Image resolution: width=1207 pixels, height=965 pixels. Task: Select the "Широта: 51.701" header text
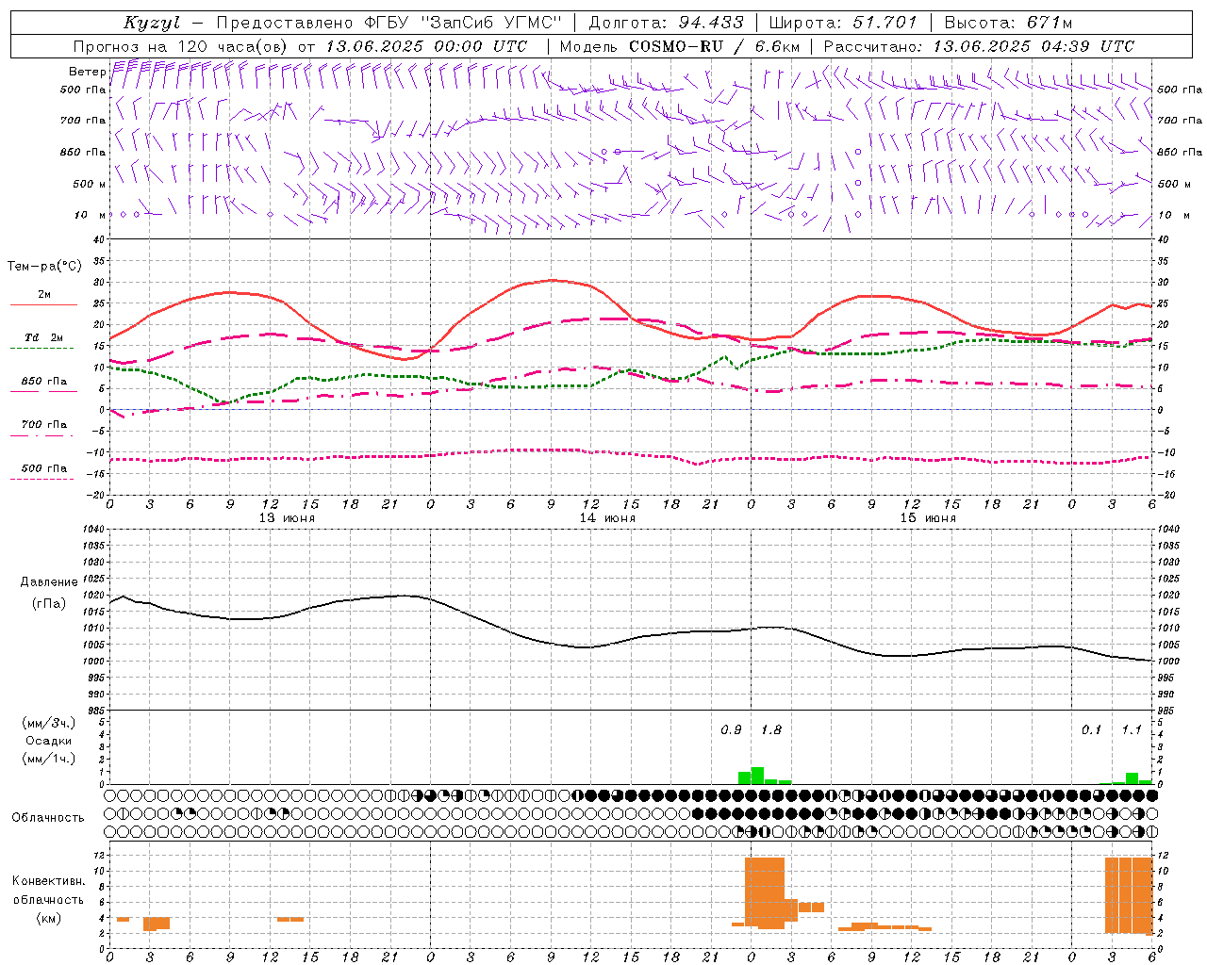click(843, 23)
